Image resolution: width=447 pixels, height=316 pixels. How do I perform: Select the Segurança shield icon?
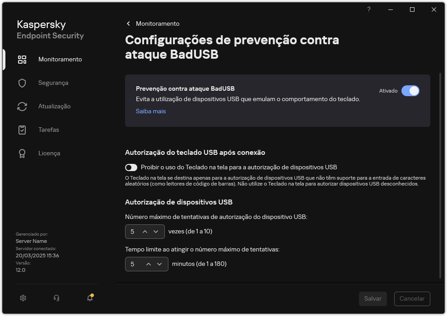tap(22, 83)
